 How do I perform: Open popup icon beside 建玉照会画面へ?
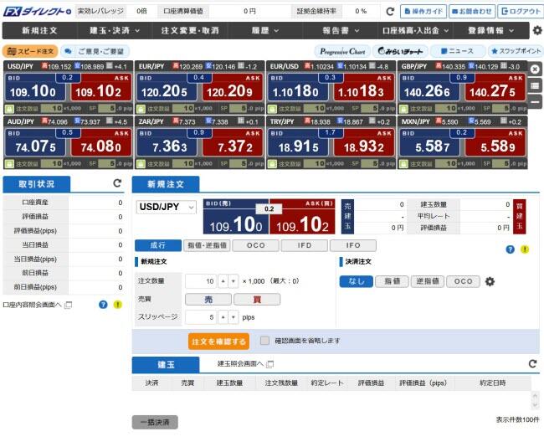pyautogui.click(x=270, y=364)
